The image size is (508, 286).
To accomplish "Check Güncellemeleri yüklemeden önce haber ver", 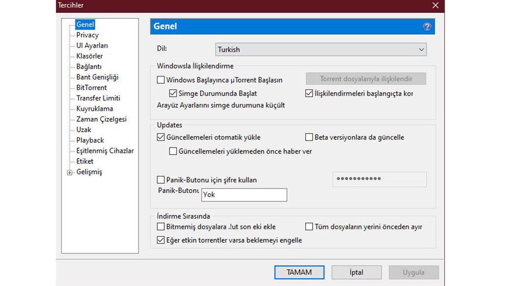I will point(173,151).
